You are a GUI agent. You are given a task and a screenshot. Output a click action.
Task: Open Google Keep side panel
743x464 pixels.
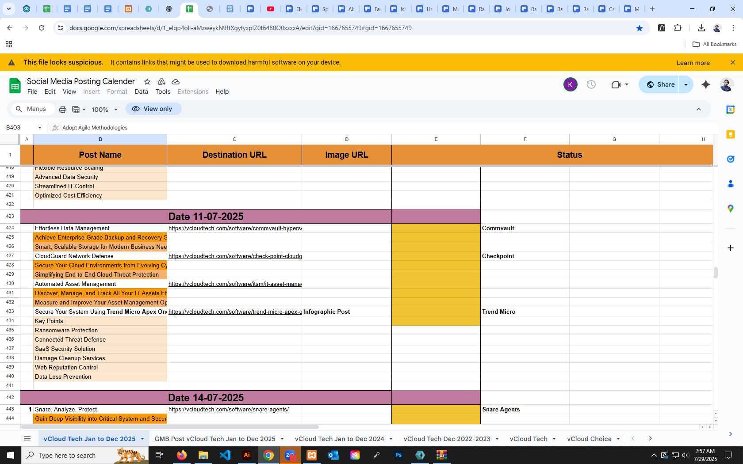coord(731,134)
